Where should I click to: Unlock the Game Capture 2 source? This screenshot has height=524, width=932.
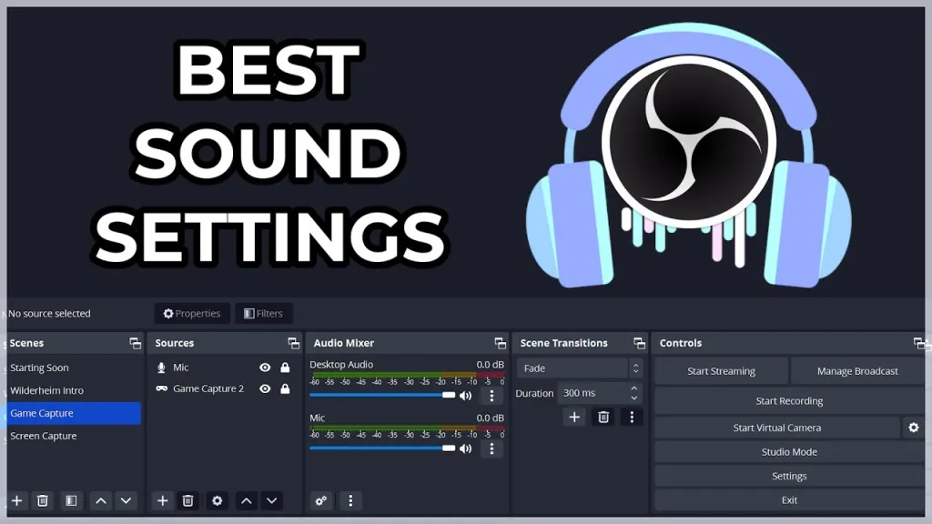coord(285,388)
